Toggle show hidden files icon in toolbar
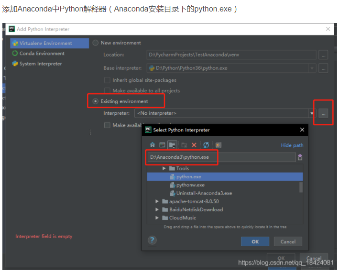This screenshot has height=273, width=339. [x=219, y=145]
